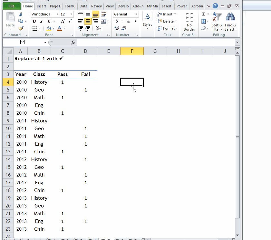271x240 pixels.
Task: Click the Cut scissors icon
Action: point(21,14)
